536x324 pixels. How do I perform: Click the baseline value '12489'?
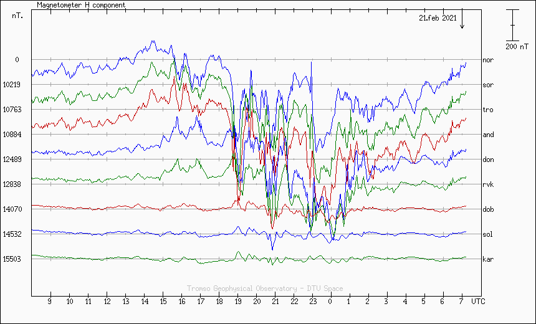coord(12,160)
